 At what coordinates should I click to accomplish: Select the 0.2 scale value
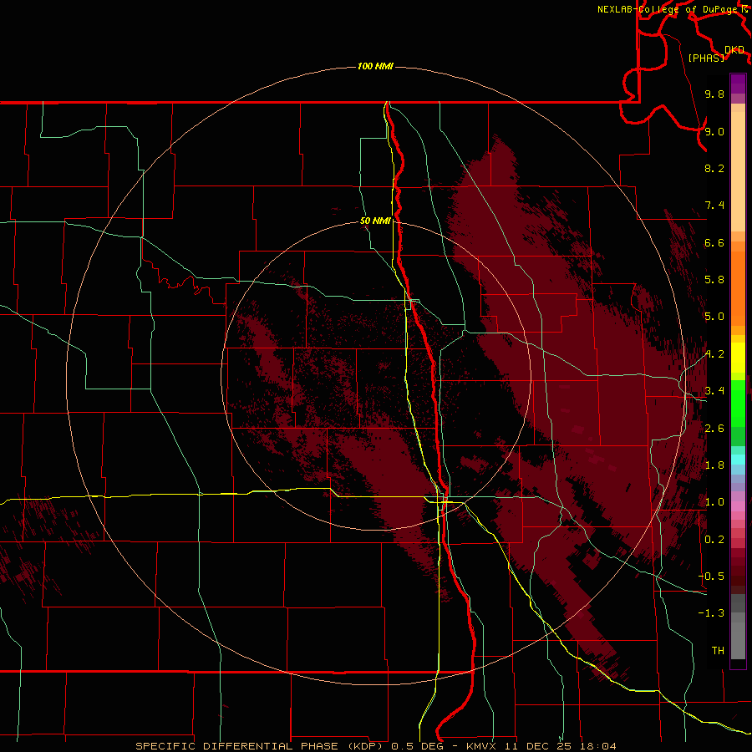coord(714,540)
